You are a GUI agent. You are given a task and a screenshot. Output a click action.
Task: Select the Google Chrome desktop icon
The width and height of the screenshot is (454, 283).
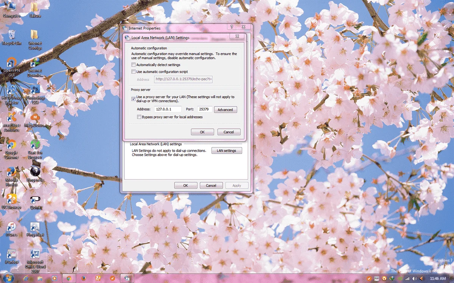11,149
